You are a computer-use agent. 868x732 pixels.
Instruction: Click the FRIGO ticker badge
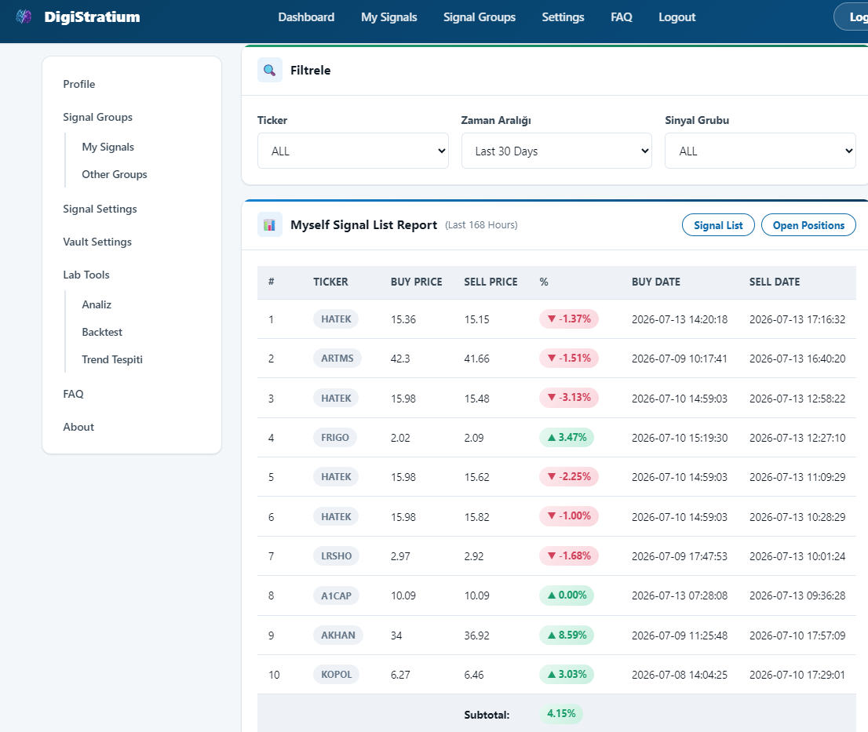pyautogui.click(x=335, y=438)
